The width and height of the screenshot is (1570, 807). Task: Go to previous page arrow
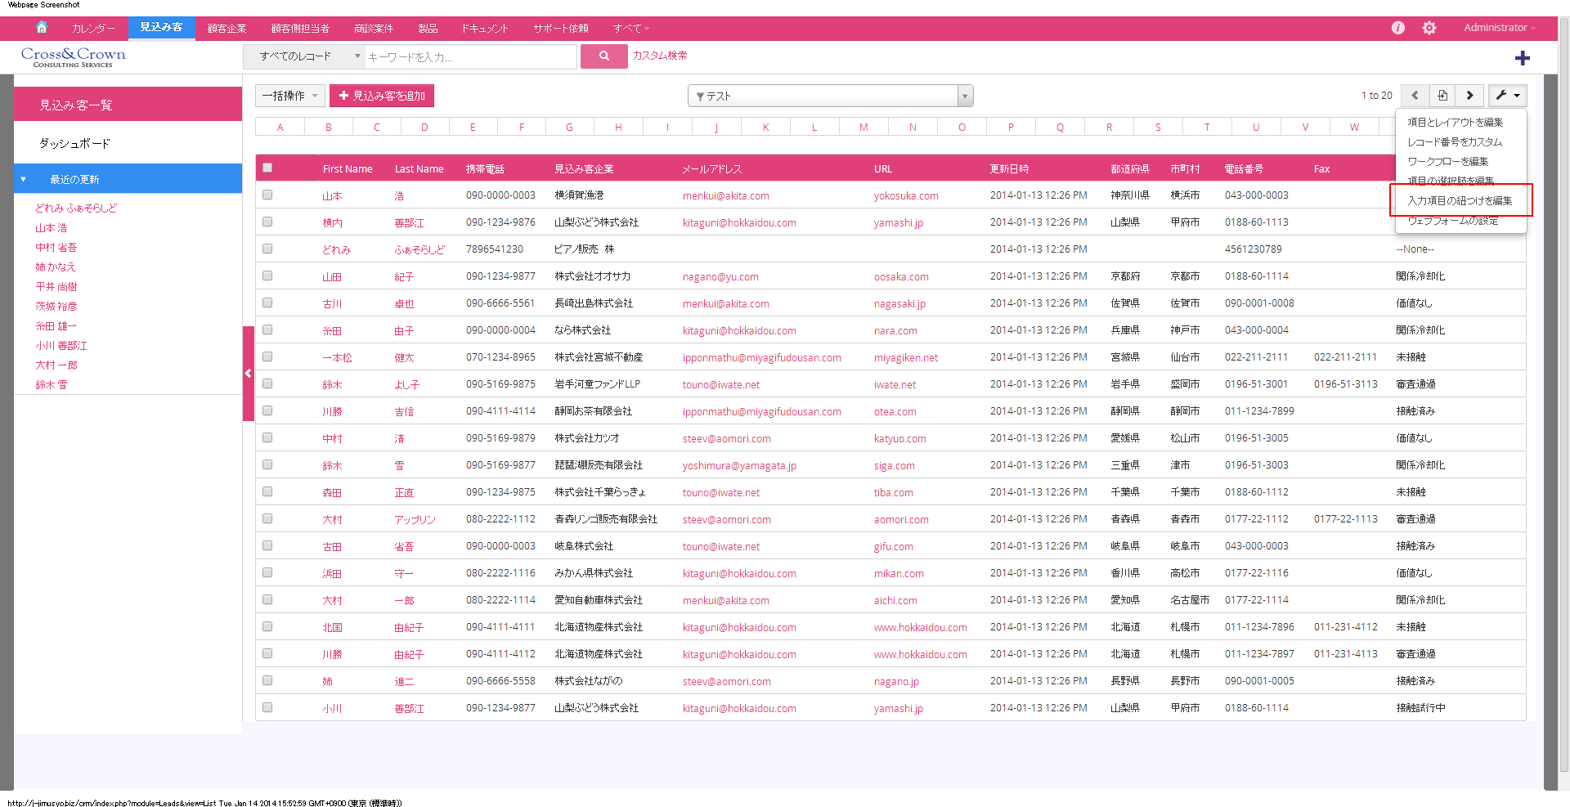click(1415, 96)
